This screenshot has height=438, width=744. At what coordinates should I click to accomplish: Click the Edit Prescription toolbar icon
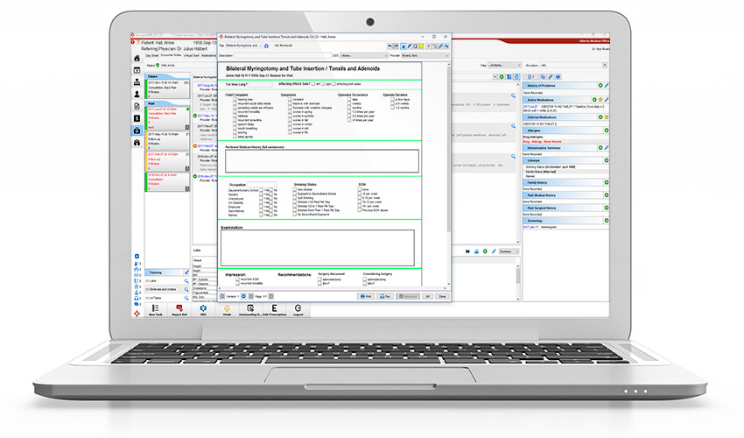pos(274,310)
